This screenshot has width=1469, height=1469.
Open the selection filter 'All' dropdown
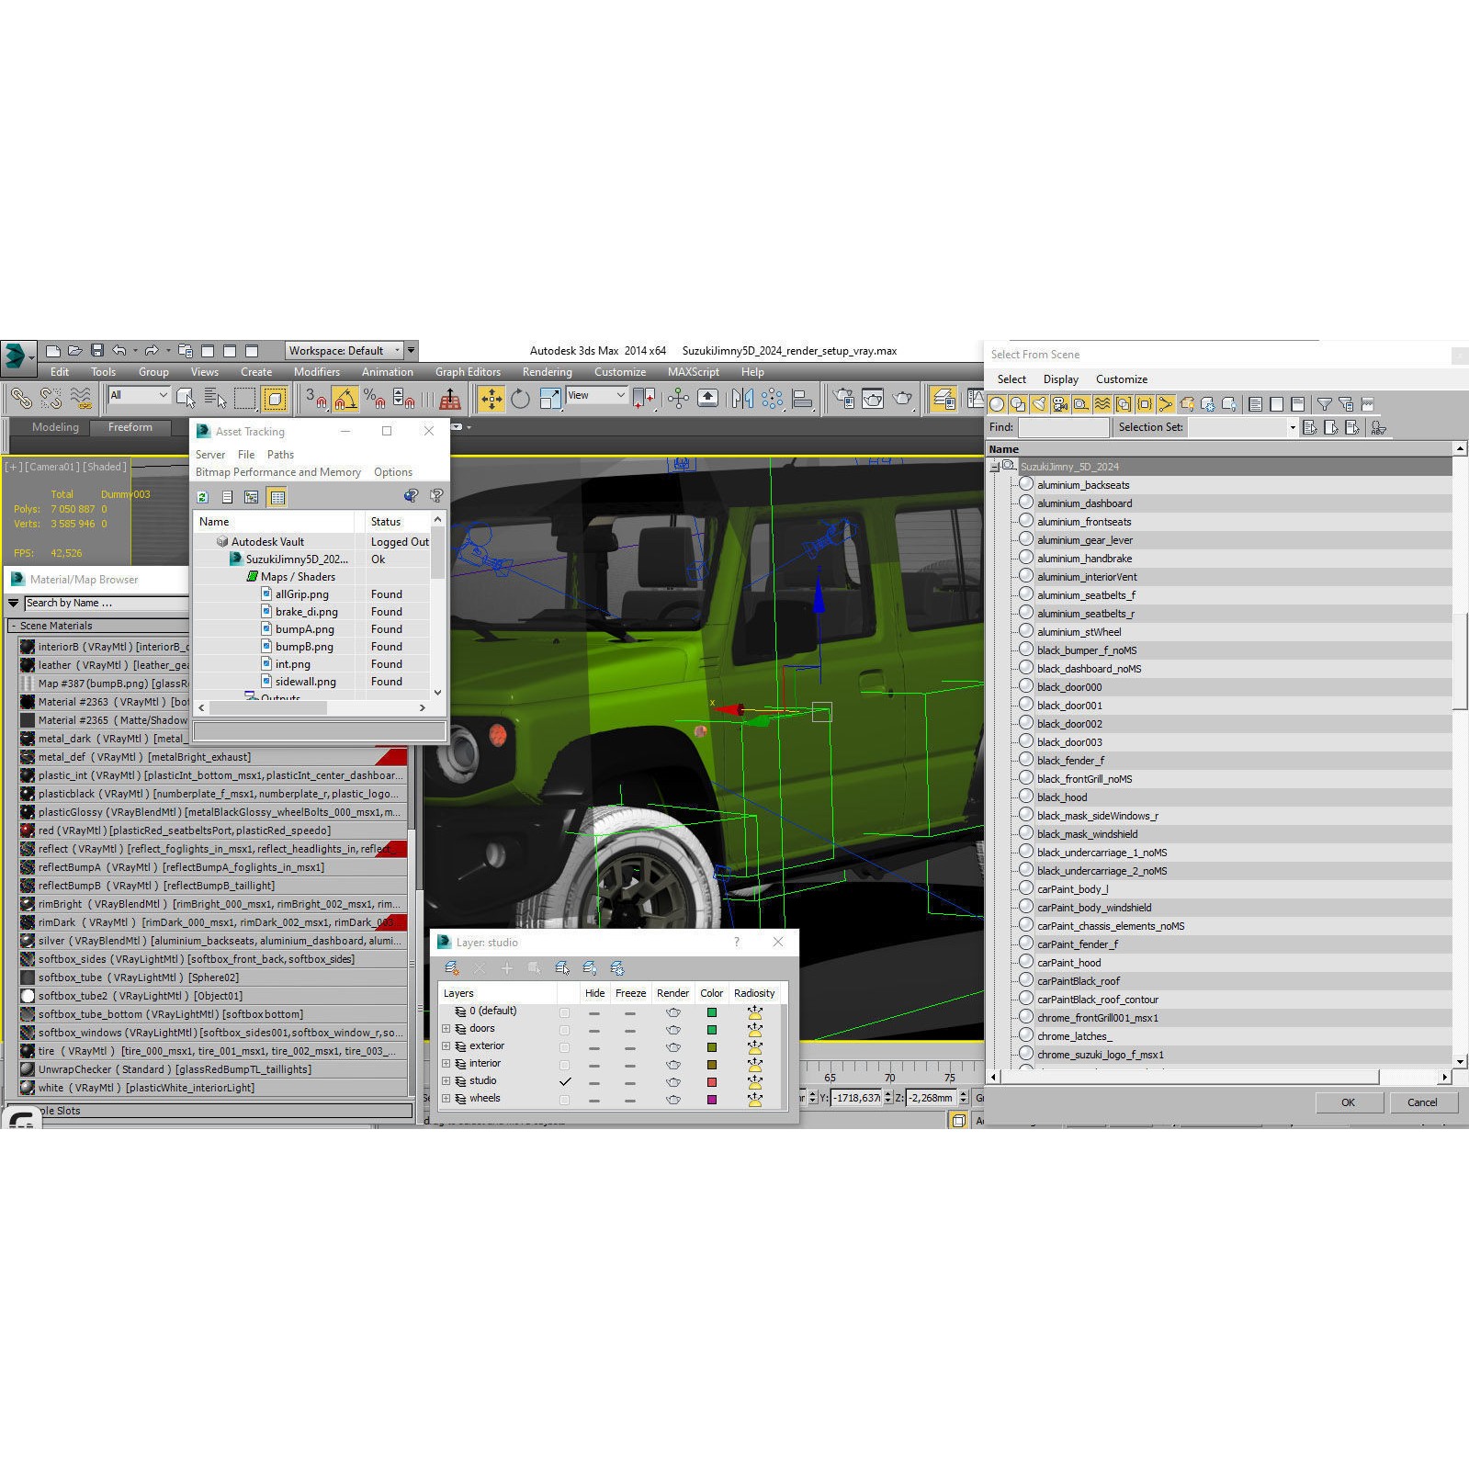[x=139, y=395]
